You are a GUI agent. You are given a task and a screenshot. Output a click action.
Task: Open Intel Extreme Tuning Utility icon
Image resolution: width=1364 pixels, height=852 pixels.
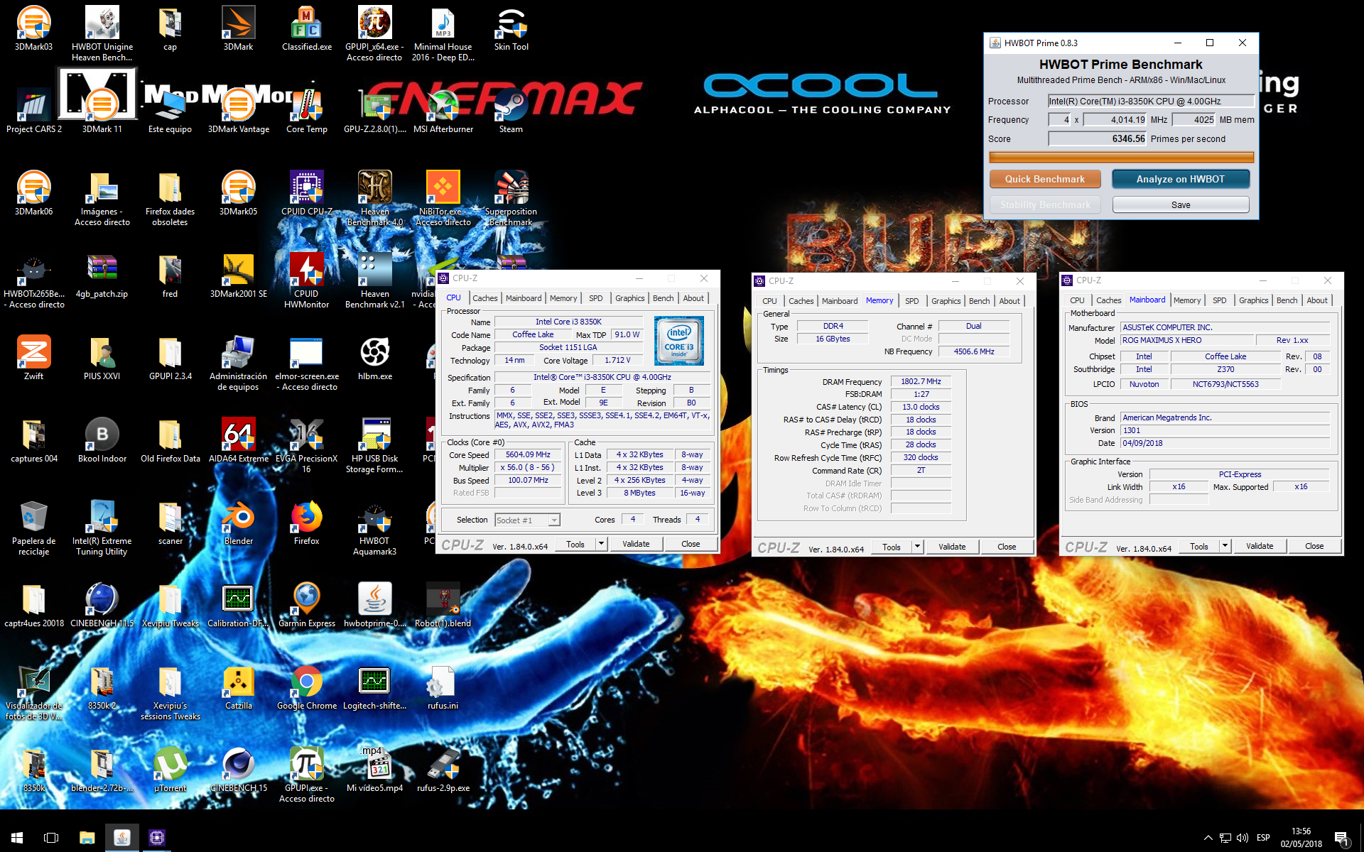tap(102, 528)
